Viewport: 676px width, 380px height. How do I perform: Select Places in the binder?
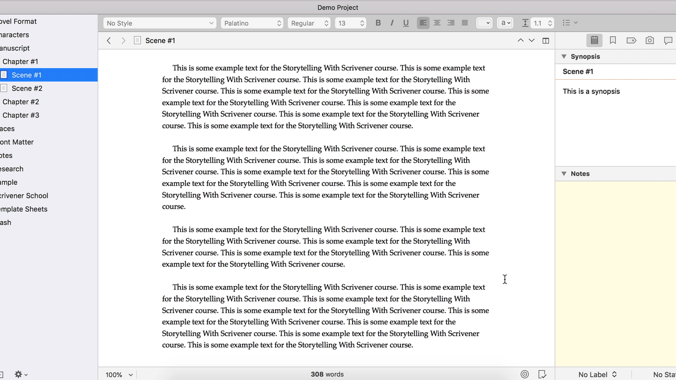(49, 129)
